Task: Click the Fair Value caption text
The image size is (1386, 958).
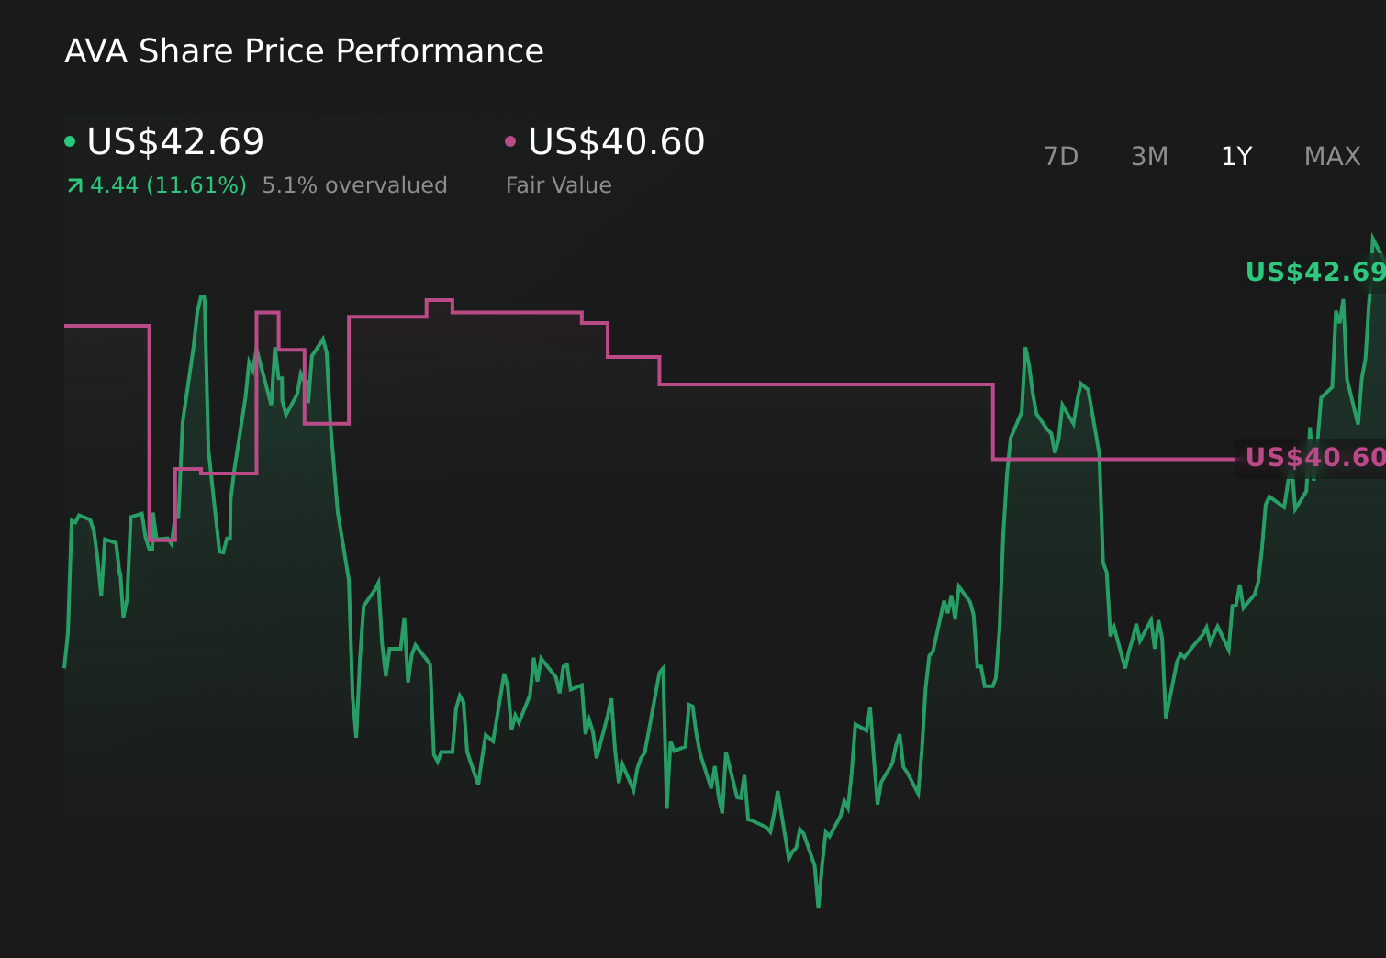Action: coord(558,184)
